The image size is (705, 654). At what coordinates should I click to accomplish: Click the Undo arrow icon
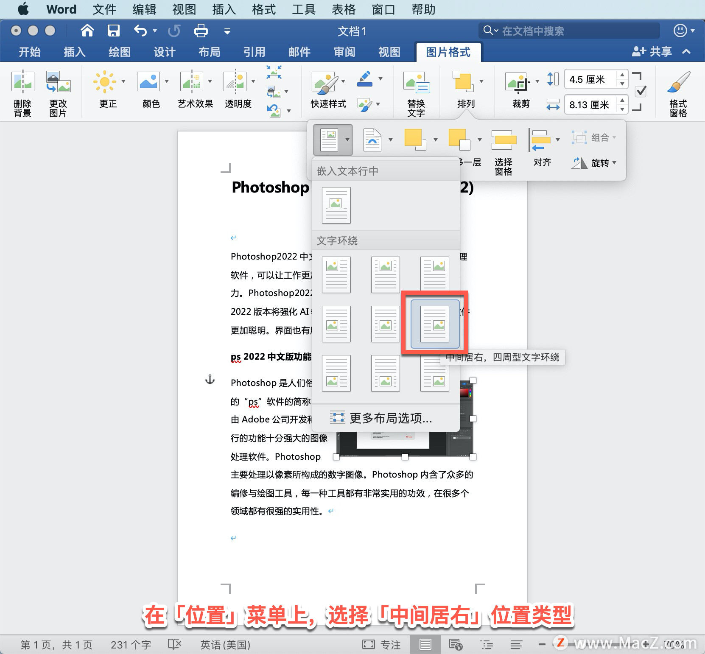[x=140, y=31]
